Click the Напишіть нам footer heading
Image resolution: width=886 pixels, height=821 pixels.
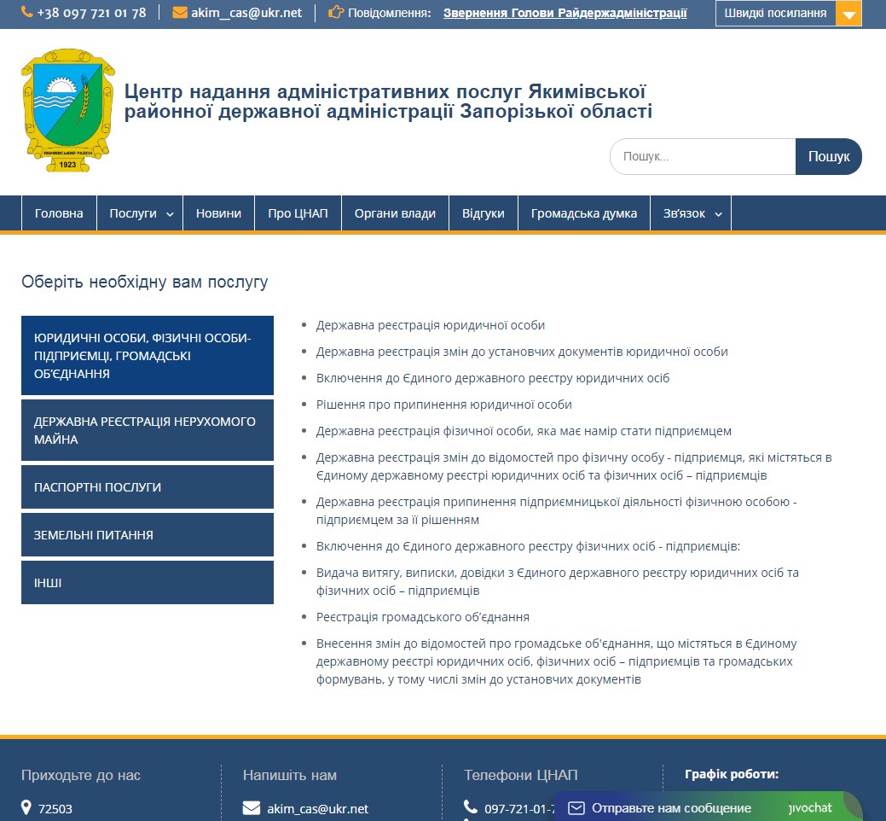pyautogui.click(x=290, y=775)
